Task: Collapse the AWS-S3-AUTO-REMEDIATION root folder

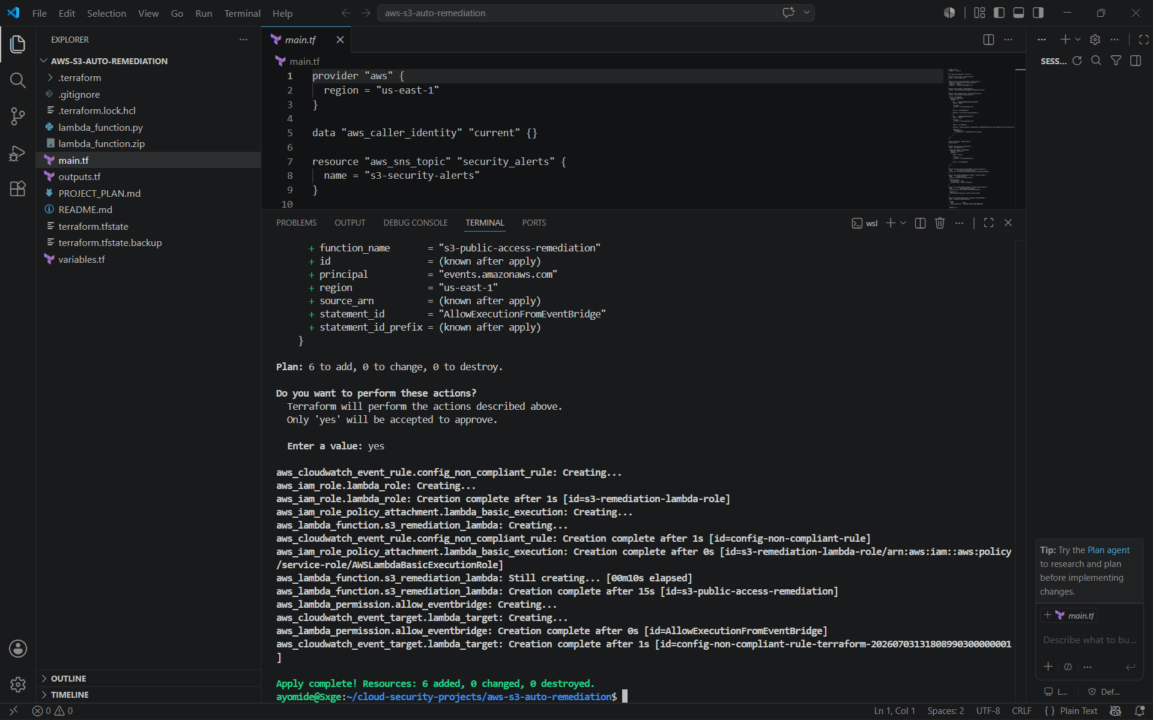Action: click(x=43, y=61)
